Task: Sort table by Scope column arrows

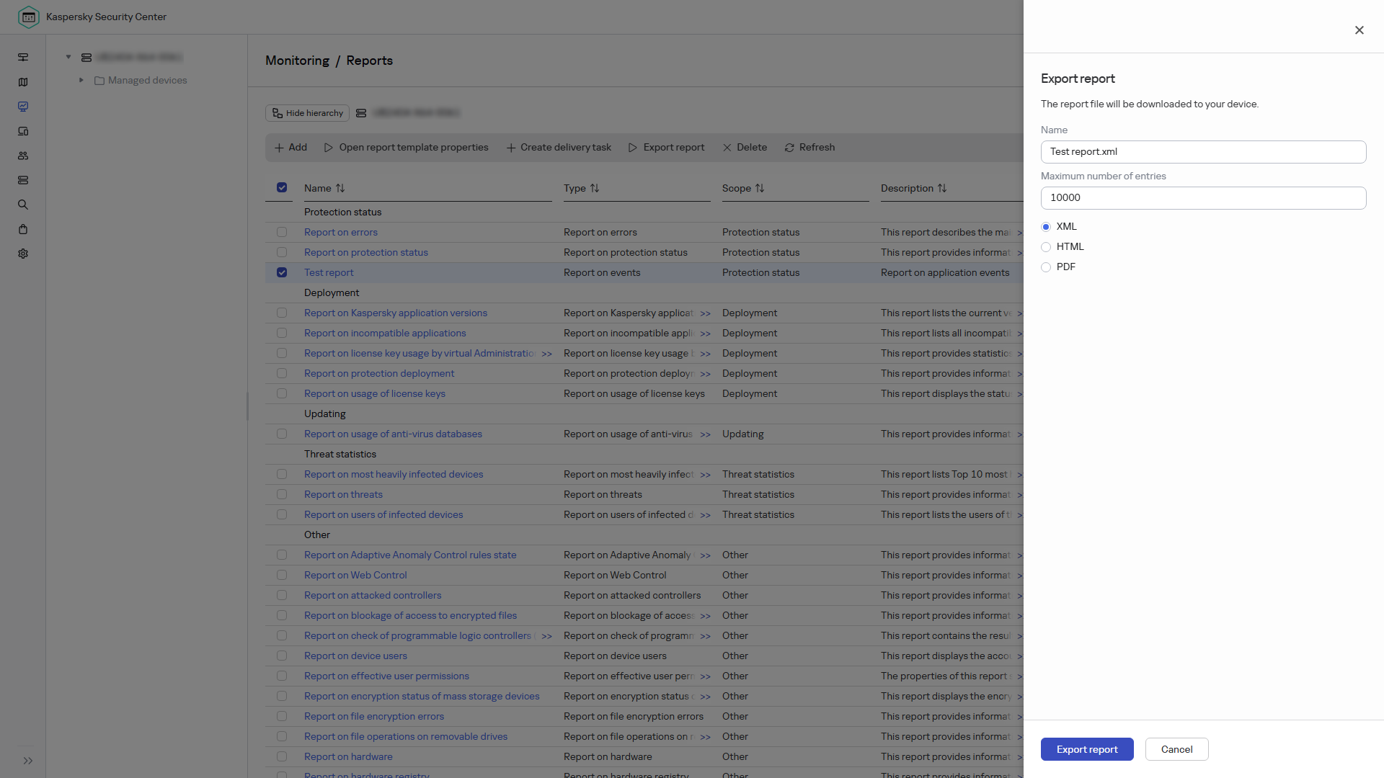Action: [x=760, y=188]
